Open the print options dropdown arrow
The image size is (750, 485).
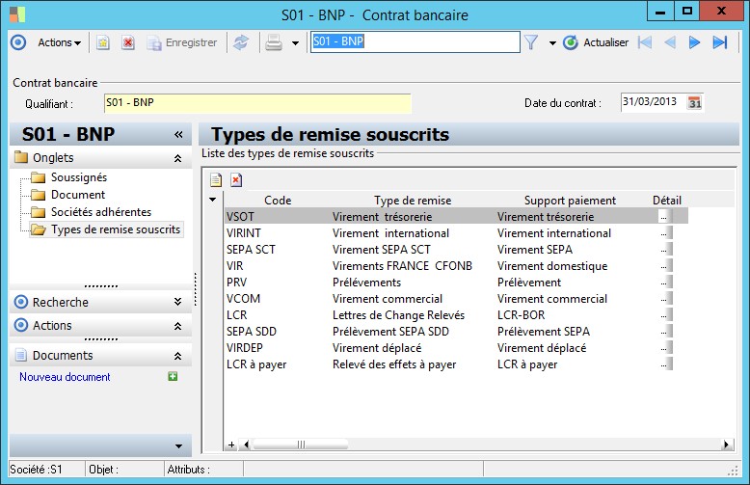click(295, 42)
